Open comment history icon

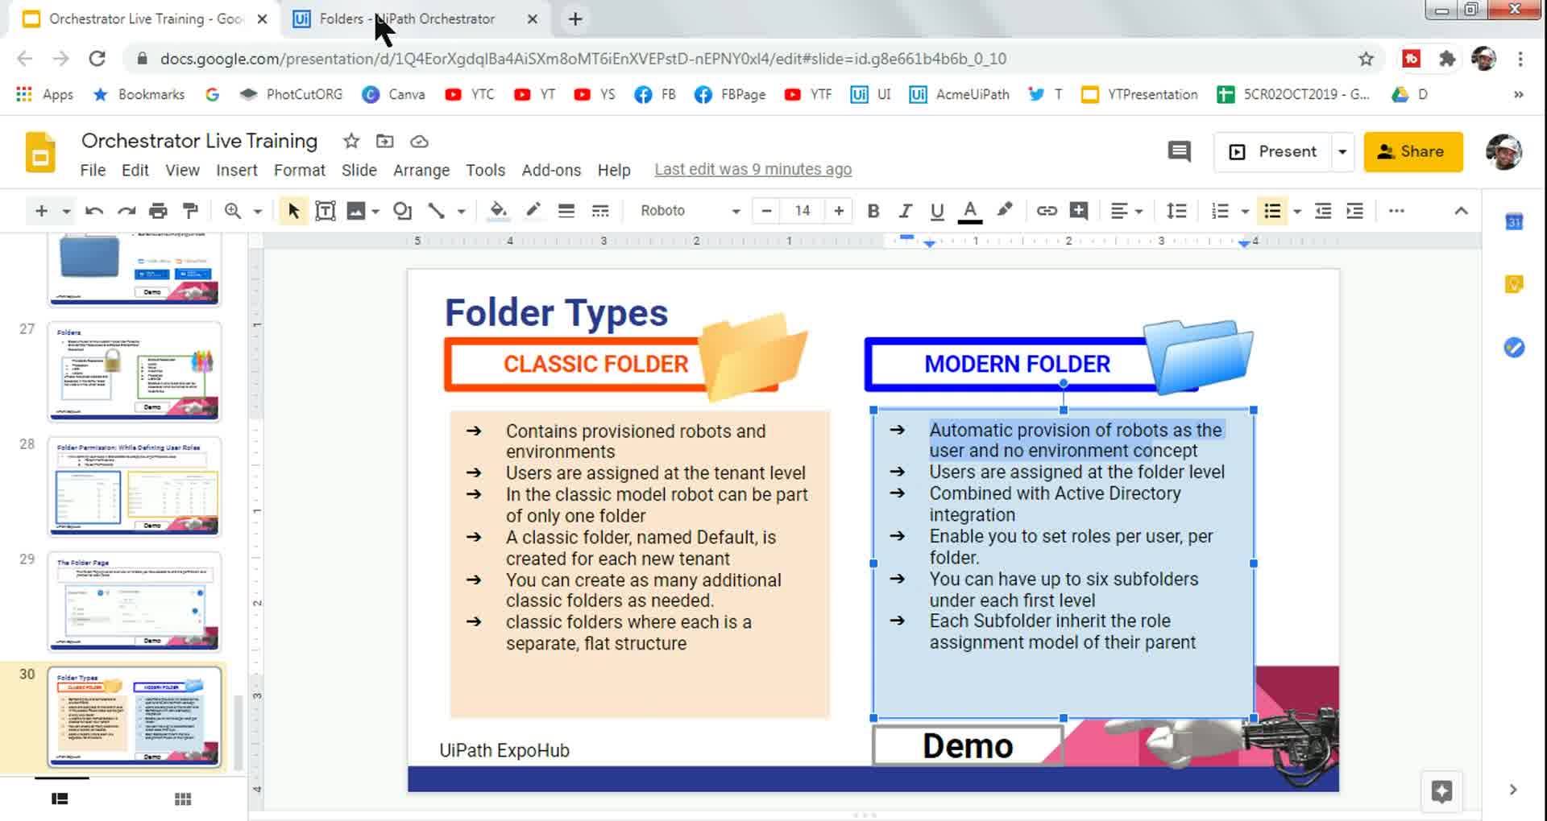pyautogui.click(x=1180, y=151)
